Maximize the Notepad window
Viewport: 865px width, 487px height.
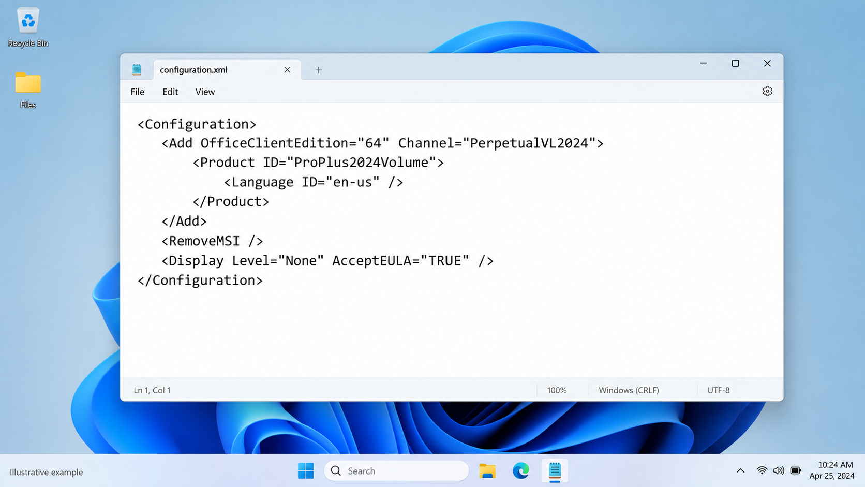[x=735, y=63]
